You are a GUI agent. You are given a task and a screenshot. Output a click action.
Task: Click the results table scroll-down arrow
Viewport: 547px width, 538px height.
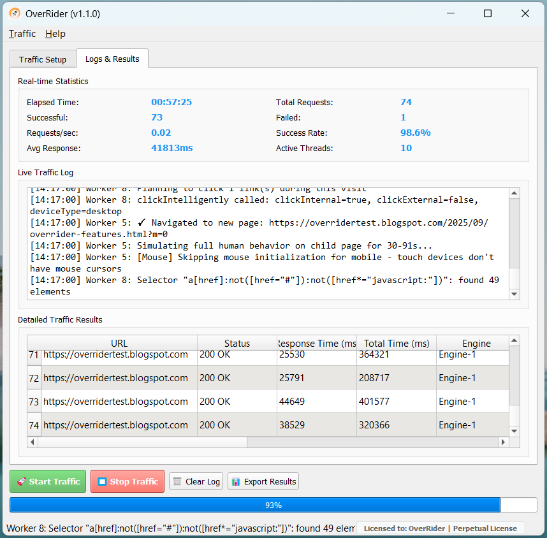(514, 432)
